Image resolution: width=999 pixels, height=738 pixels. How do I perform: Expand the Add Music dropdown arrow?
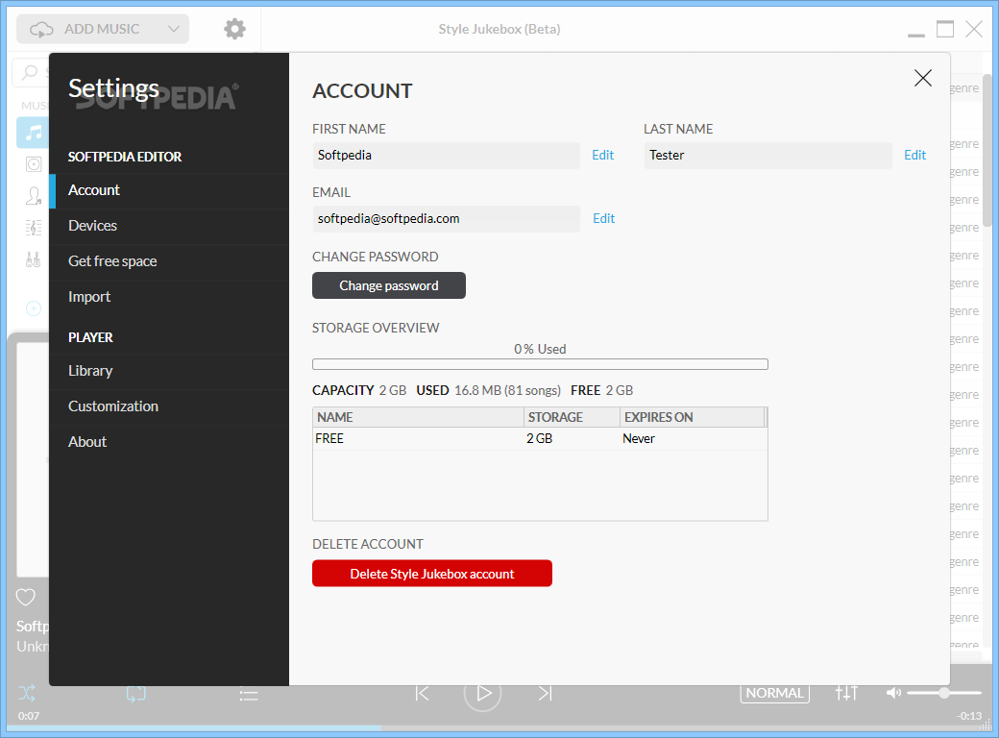pyautogui.click(x=173, y=29)
